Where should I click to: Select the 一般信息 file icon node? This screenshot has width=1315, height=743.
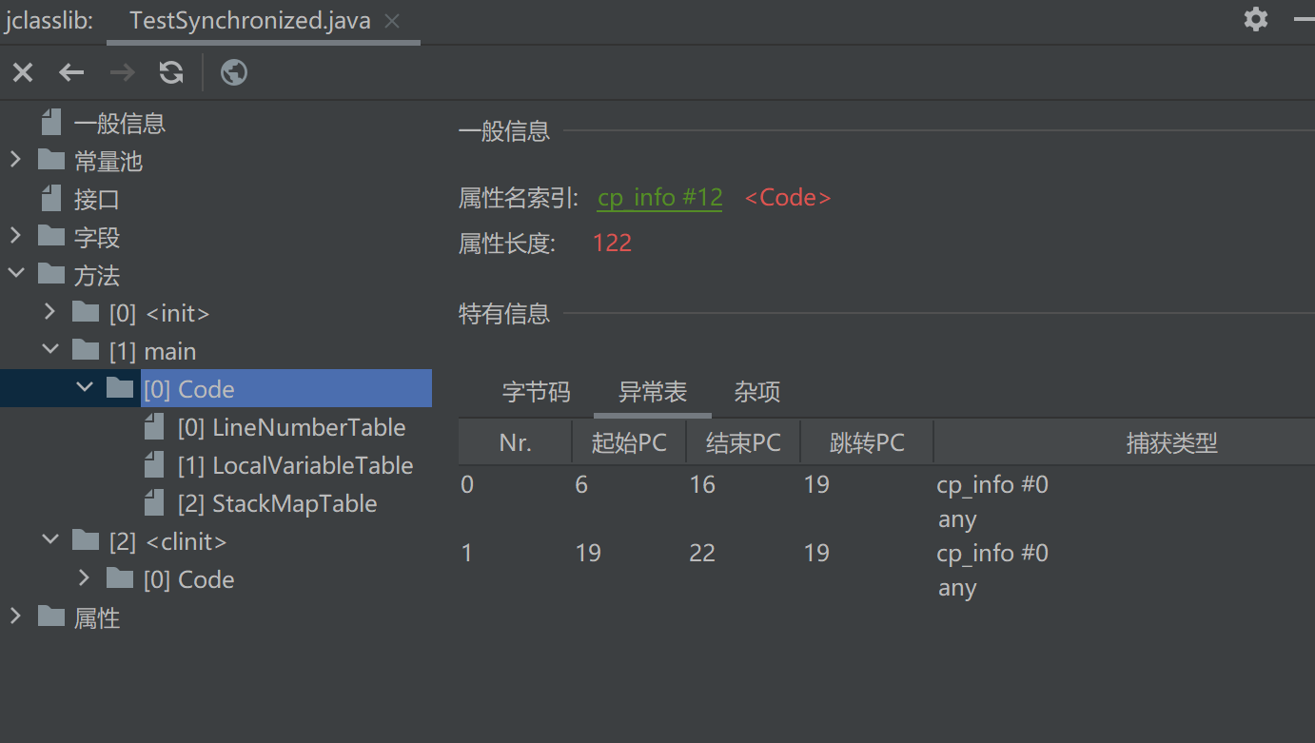51,123
